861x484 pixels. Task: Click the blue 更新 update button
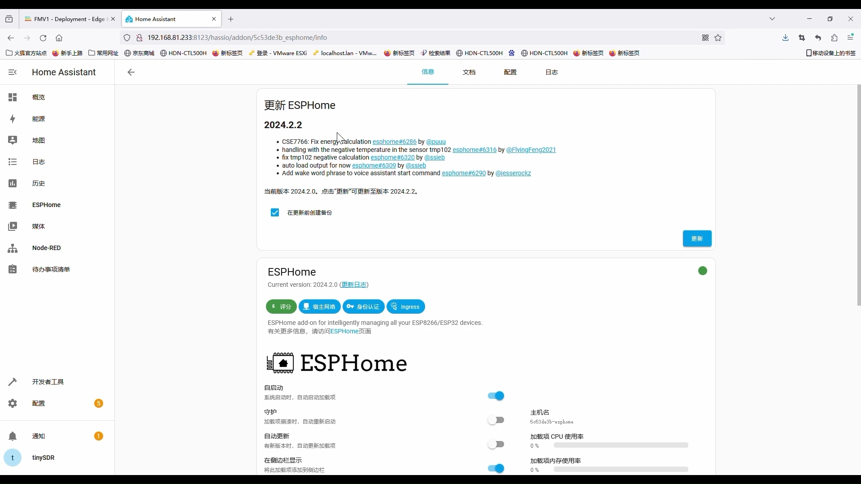[697, 238]
